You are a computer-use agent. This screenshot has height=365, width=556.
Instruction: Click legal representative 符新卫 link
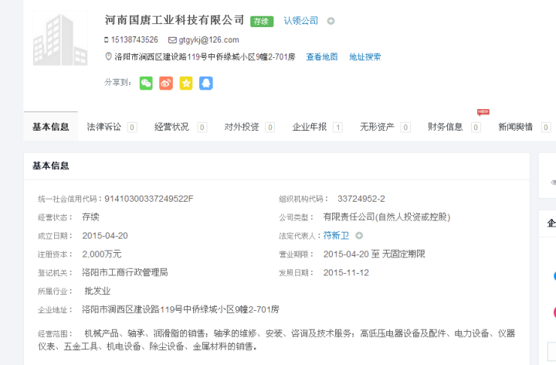[x=336, y=235]
